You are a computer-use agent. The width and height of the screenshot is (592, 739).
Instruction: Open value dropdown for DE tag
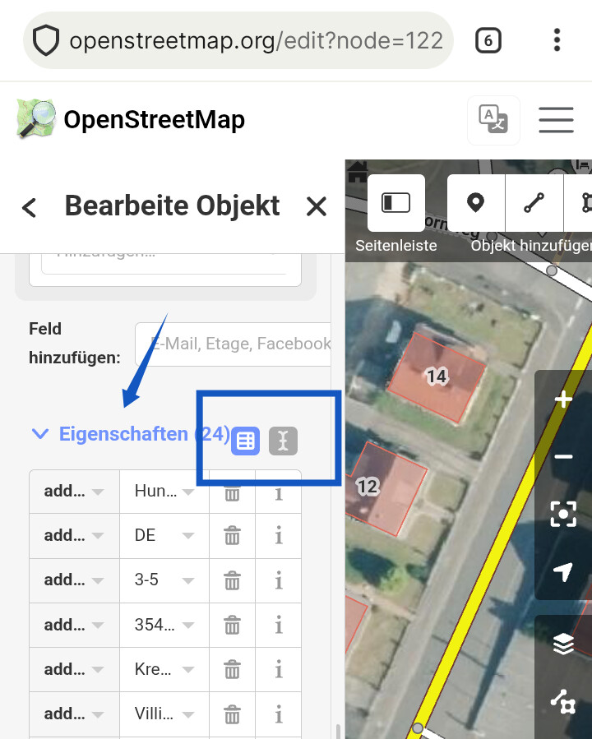(x=188, y=536)
